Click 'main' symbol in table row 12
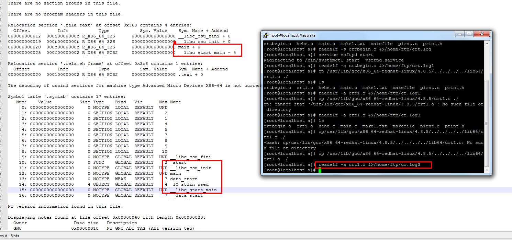The width and height of the screenshot is (512, 240). [x=176, y=173]
